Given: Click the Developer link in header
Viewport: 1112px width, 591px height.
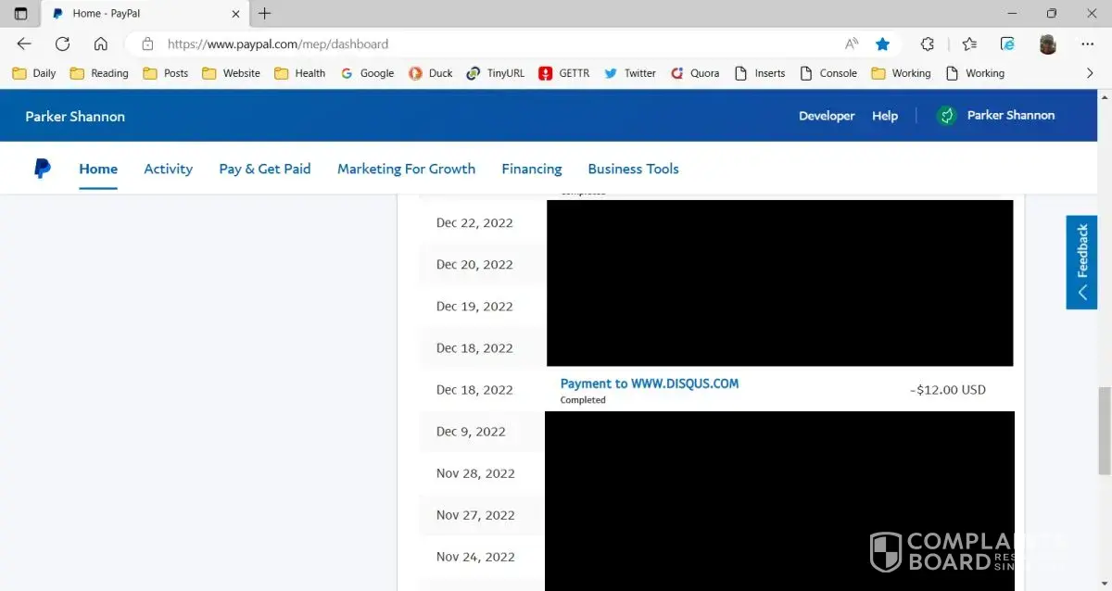Looking at the screenshot, I should [827, 116].
